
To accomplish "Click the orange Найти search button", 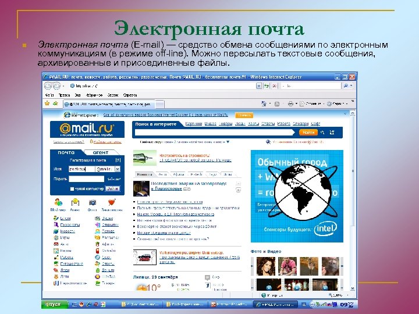I will (x=308, y=132).
